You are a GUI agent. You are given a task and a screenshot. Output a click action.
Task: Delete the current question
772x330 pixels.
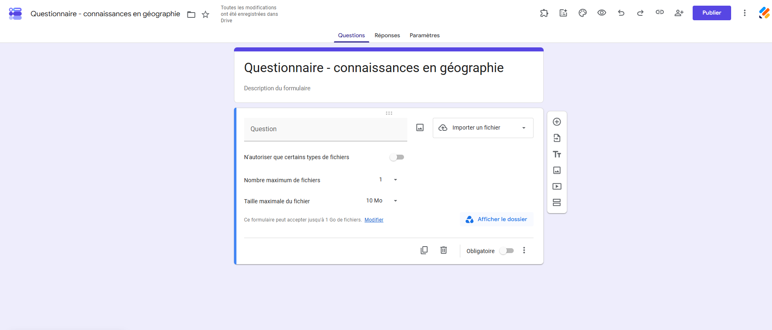pos(444,250)
